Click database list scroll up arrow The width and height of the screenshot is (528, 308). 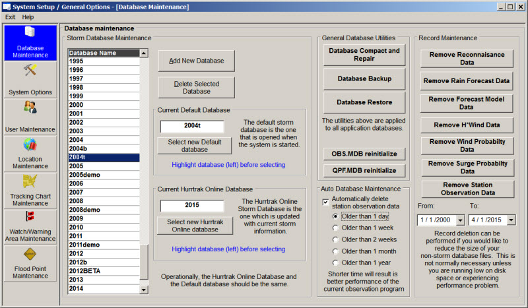[144, 53]
